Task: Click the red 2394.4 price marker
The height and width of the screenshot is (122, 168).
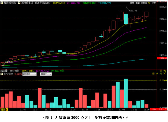Action: pyautogui.click(x=162, y=58)
